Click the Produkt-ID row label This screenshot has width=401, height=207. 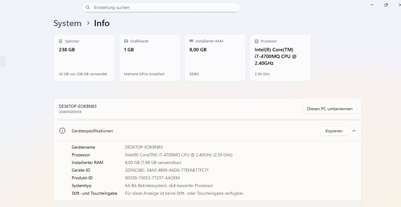82,178
